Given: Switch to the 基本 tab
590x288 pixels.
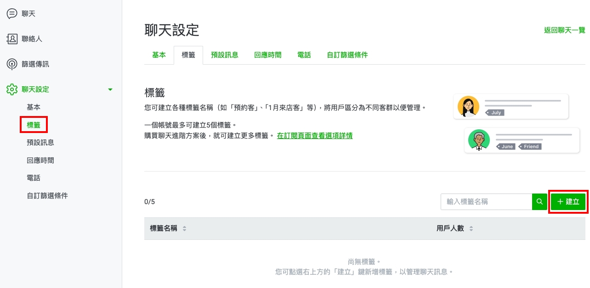Looking at the screenshot, I should 159,55.
